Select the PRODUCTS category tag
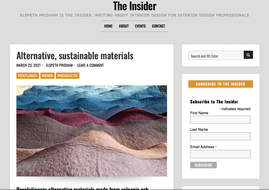Viewport: 269px width, 190px height. click(x=67, y=76)
